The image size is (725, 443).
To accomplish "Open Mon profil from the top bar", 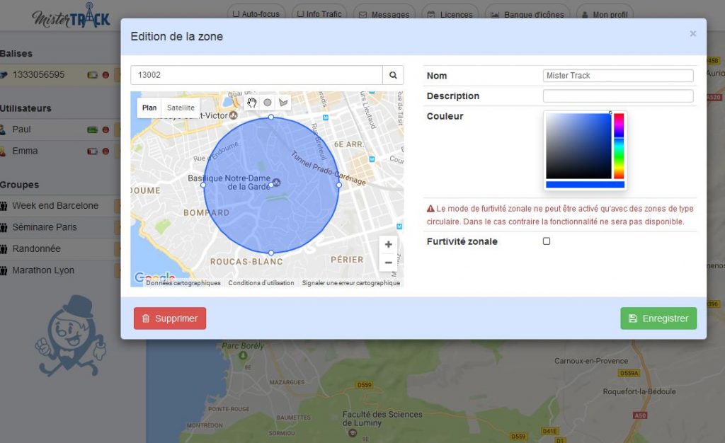I will pos(605,14).
